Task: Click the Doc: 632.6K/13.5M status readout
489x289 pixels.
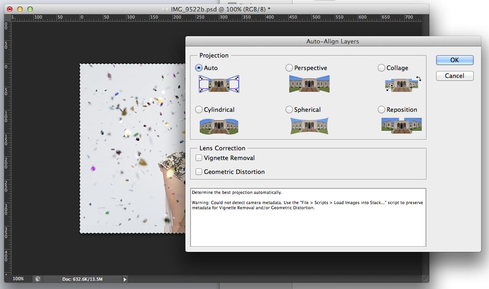Action: click(82, 279)
